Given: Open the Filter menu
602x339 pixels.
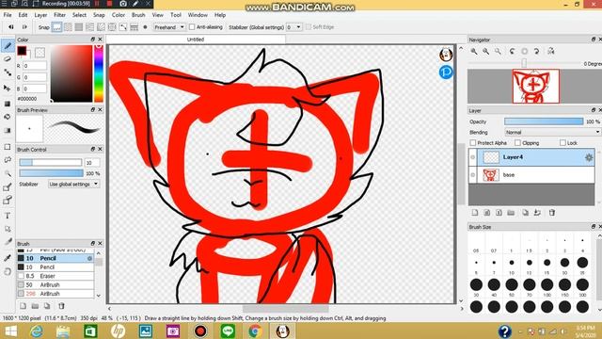Looking at the screenshot, I should pos(59,15).
